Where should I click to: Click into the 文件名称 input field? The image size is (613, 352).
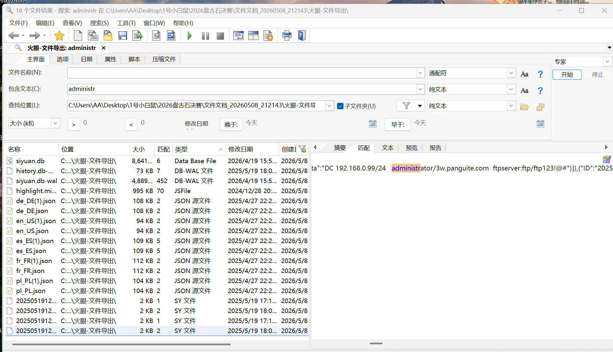242,73
